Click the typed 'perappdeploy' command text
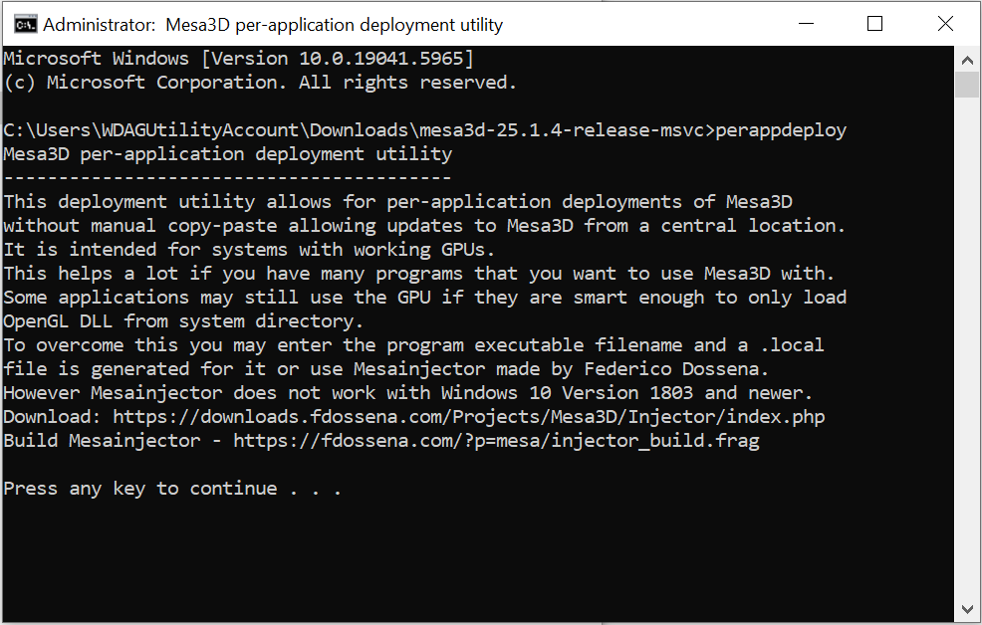Screen dimensions: 982x625 (x=781, y=130)
